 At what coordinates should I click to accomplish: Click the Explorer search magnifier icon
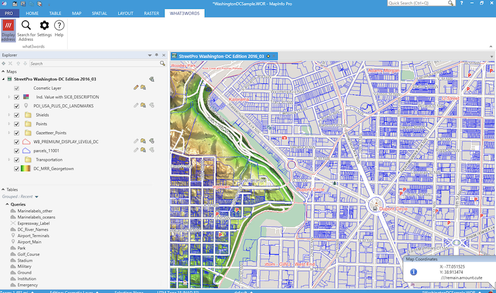163,63
